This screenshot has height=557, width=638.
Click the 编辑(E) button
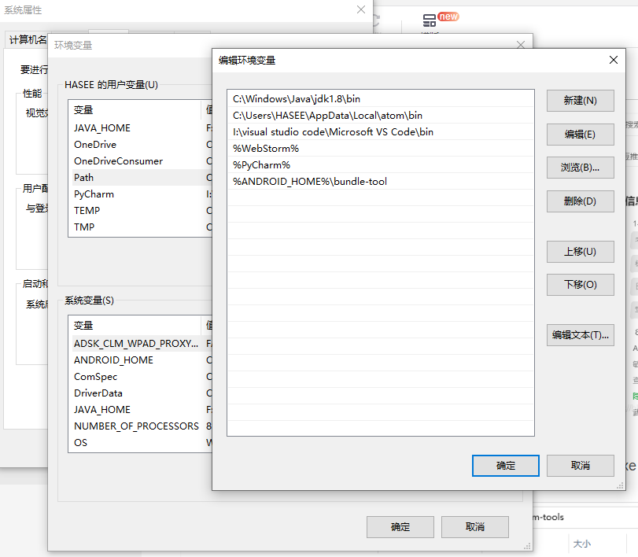pyautogui.click(x=581, y=135)
